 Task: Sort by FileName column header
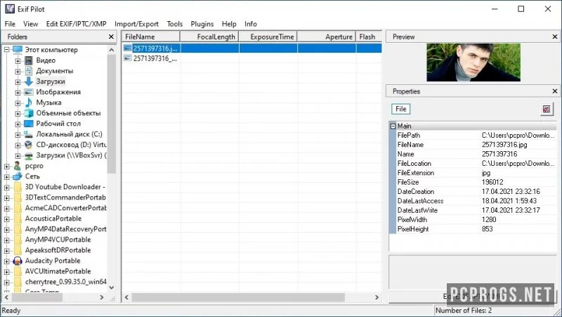click(x=151, y=37)
